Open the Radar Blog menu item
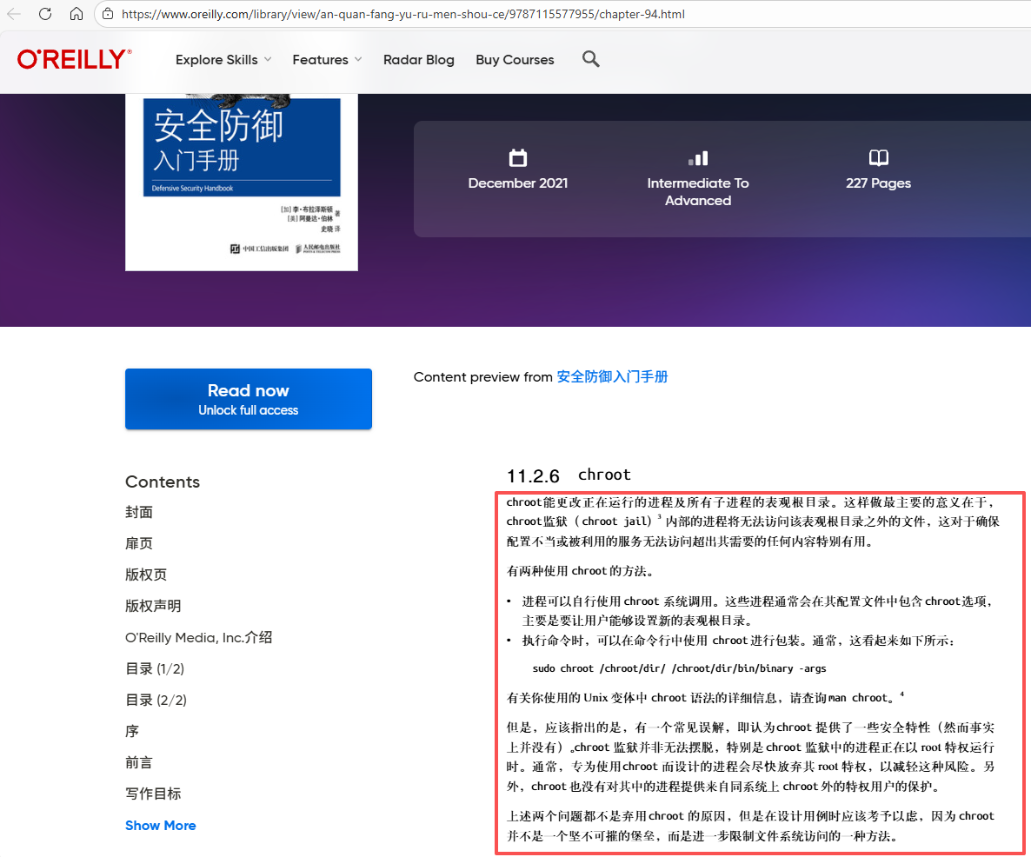 (x=418, y=59)
